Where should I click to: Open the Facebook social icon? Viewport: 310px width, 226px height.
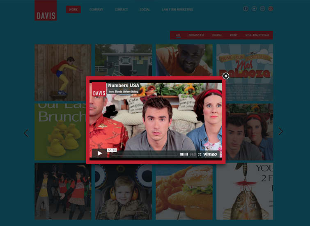pyautogui.click(x=246, y=9)
